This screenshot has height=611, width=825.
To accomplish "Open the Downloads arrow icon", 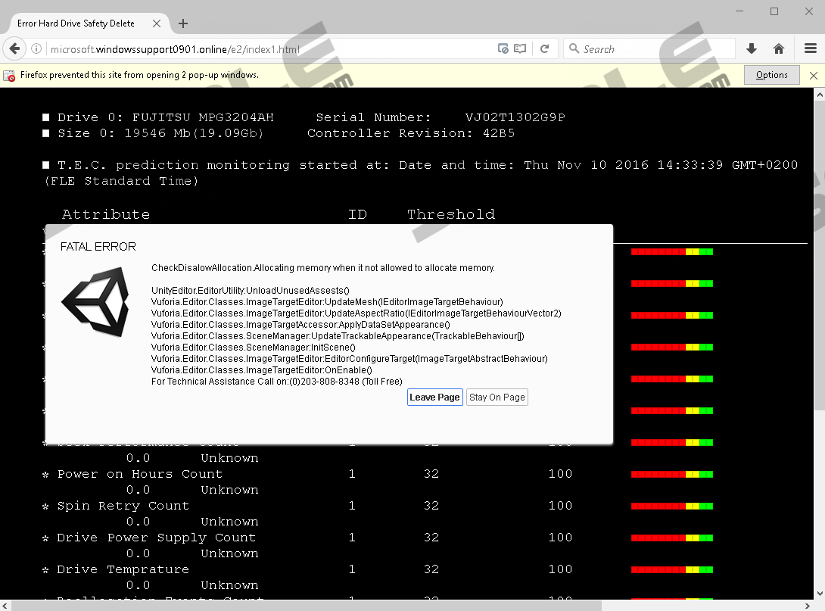I will coord(752,49).
